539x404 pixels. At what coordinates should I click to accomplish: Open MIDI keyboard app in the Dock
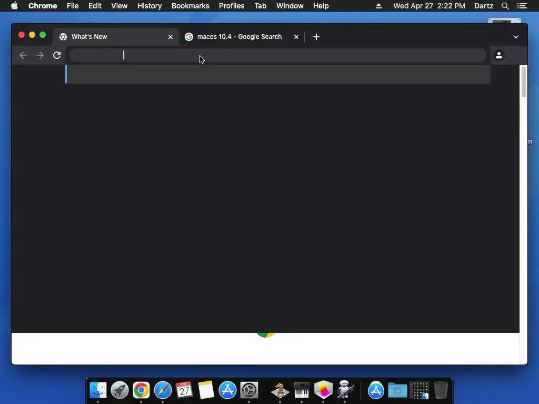(302, 390)
